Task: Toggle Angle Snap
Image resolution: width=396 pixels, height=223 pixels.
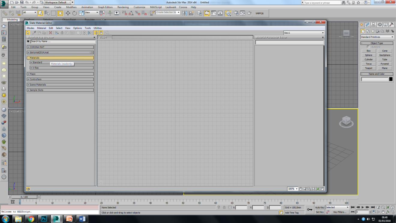Action: [131, 13]
